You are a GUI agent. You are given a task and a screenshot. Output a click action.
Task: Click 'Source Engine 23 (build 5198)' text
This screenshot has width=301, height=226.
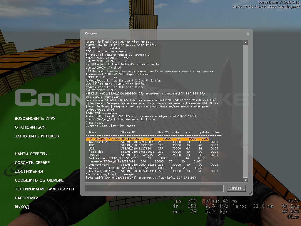point(279,2)
